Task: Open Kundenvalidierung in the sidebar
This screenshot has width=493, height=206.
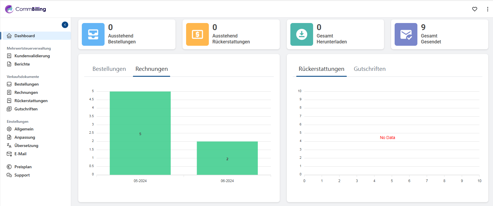Action: 32,56
